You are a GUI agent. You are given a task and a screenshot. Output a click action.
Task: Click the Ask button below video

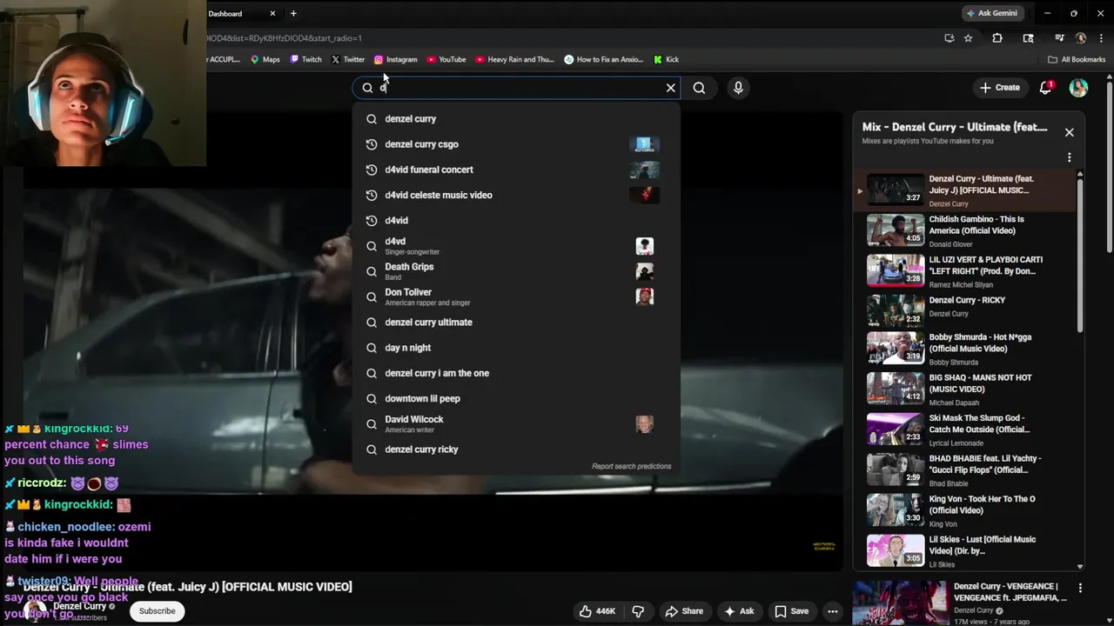(x=739, y=611)
